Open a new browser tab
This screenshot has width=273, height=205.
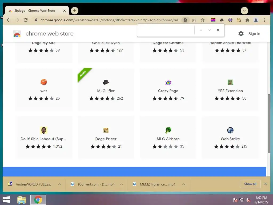pos(75,11)
